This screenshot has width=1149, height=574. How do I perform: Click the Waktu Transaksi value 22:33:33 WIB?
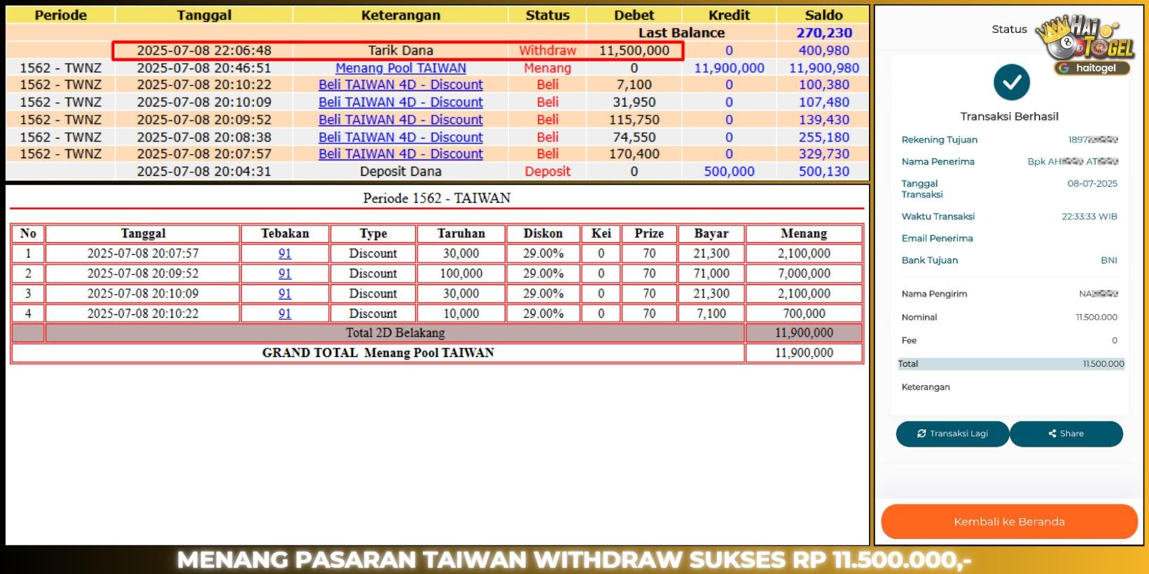(1089, 217)
